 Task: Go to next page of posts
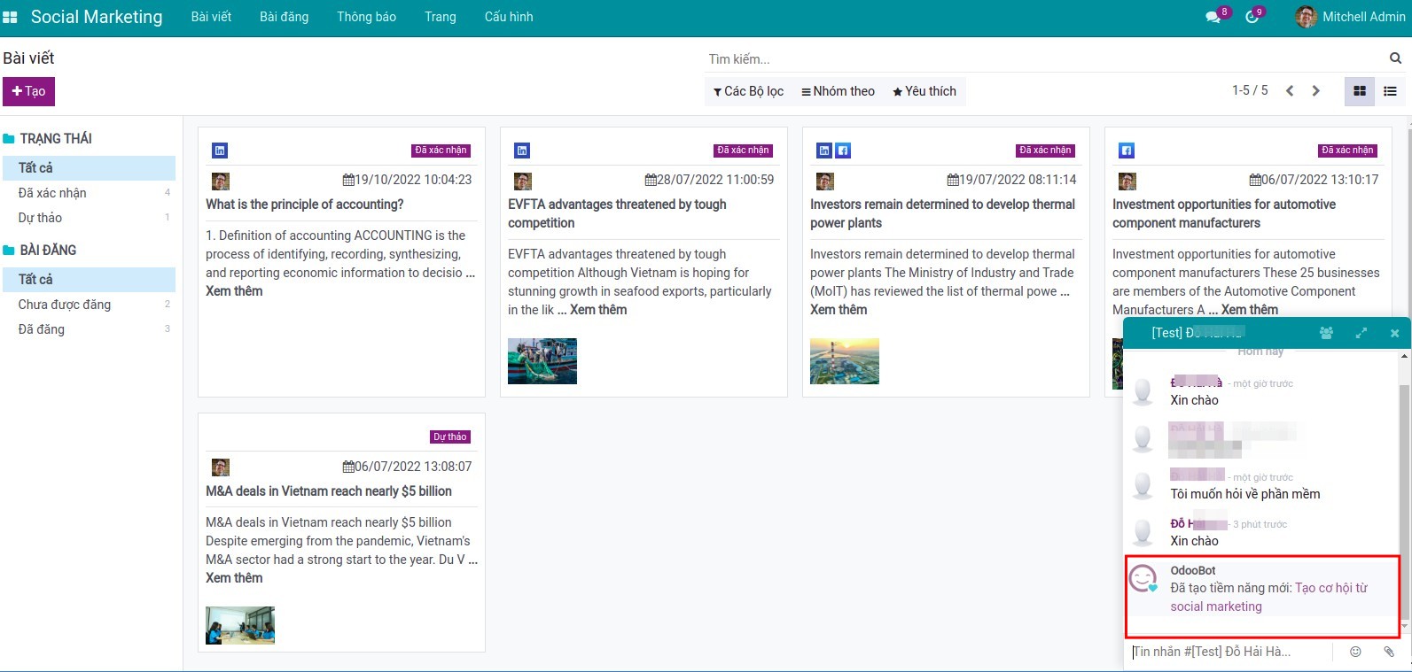(1315, 91)
